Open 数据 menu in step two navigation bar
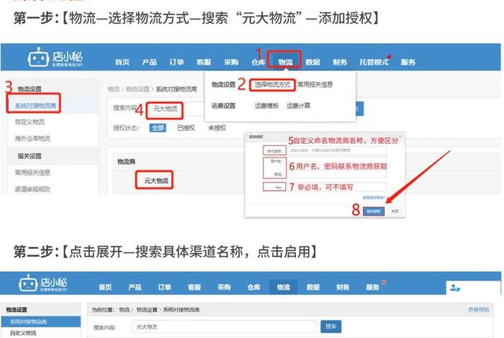 [x=313, y=287]
